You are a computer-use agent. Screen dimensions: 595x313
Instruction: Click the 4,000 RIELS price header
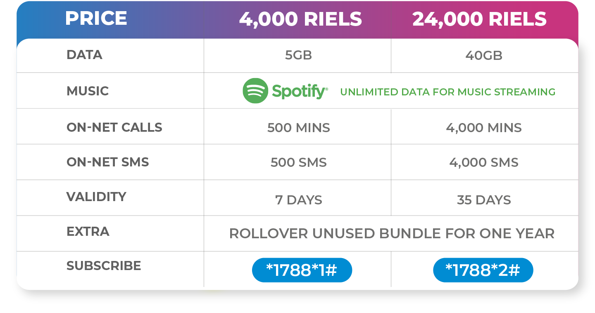coord(300,19)
